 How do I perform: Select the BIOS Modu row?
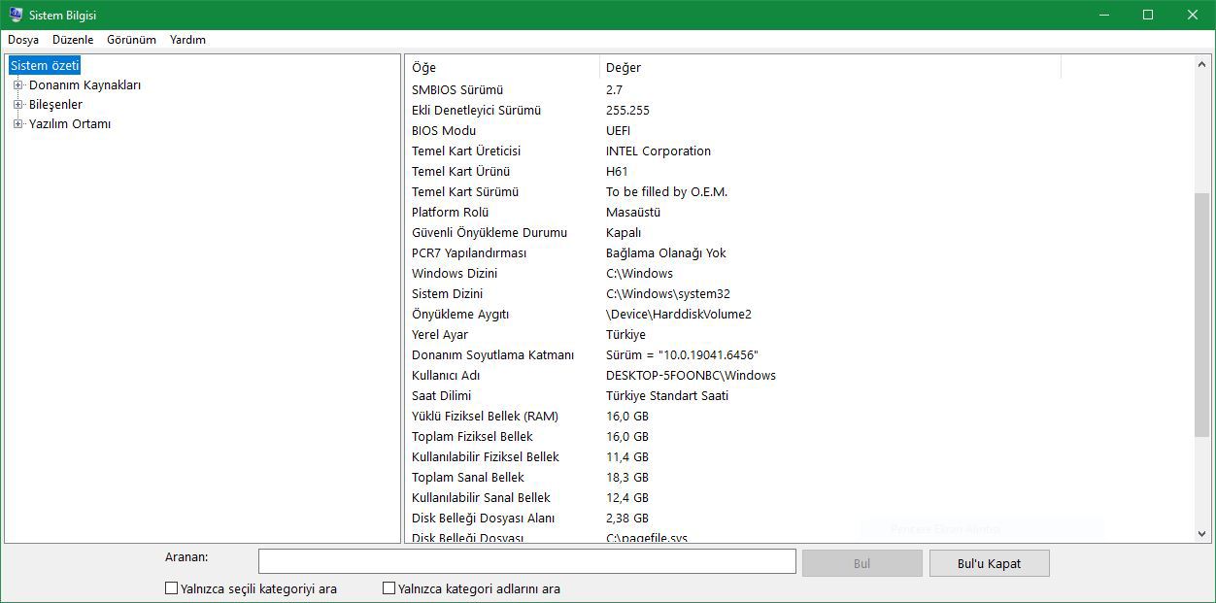799,131
